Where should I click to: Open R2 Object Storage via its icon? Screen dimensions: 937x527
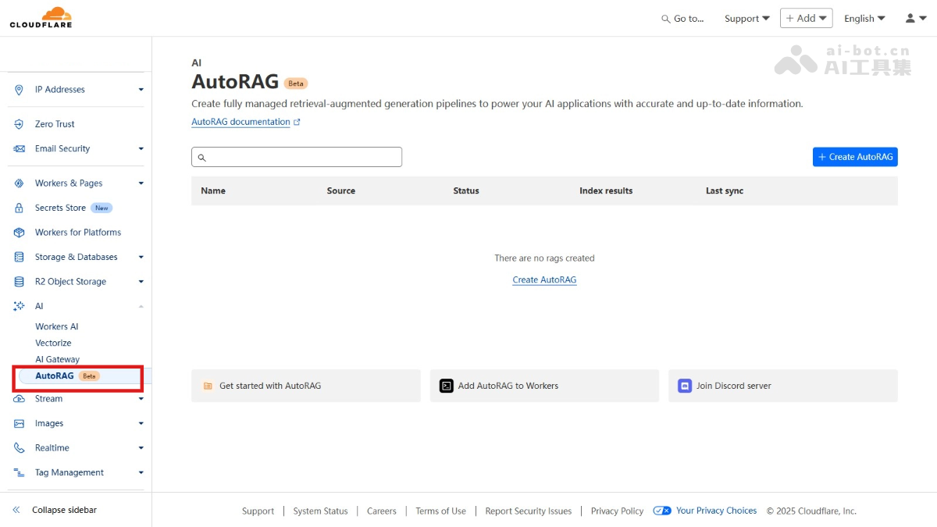(x=18, y=281)
